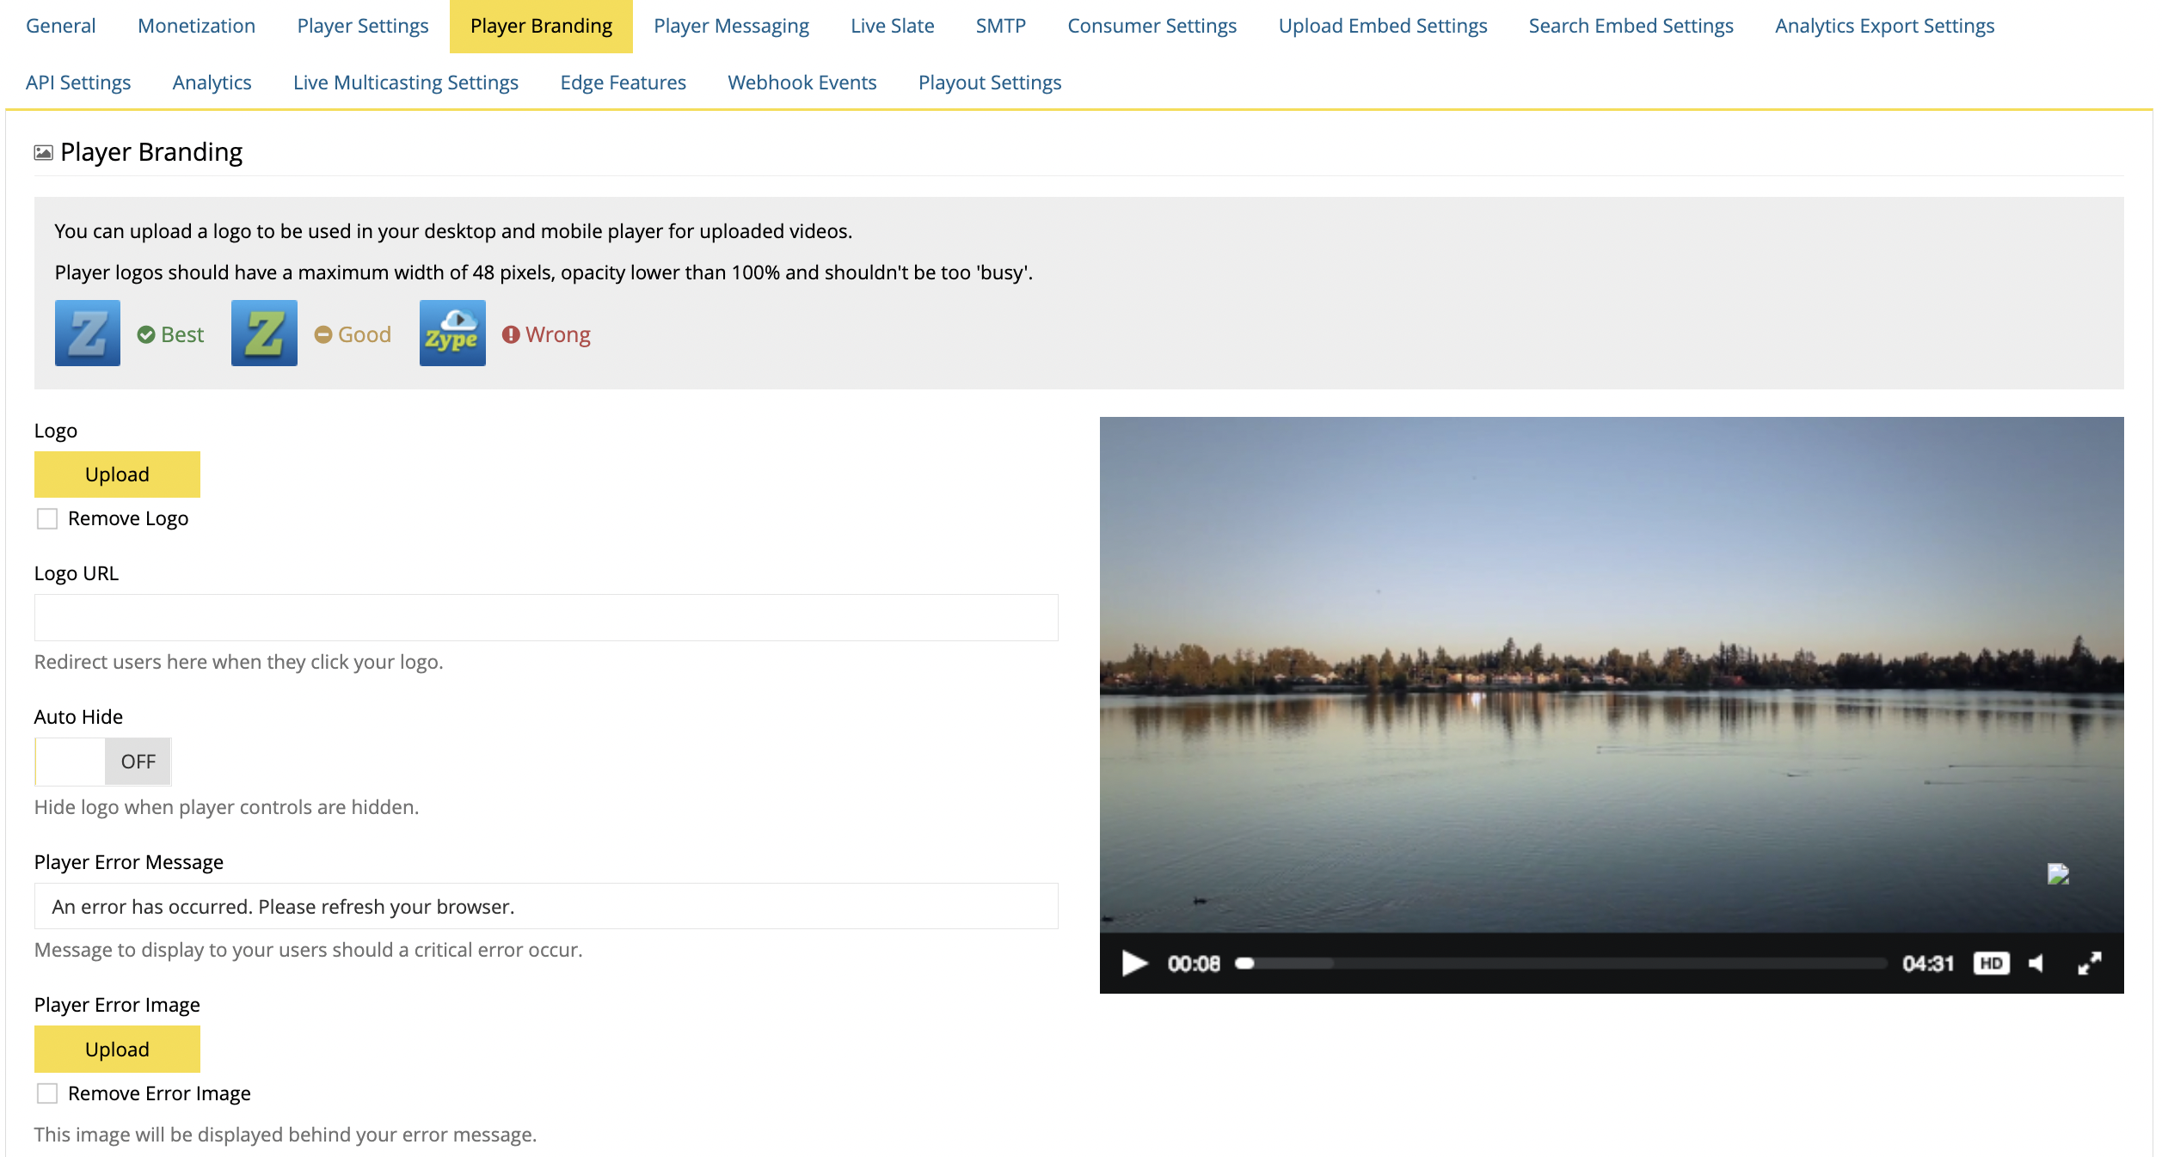Click the Logo Upload button
The width and height of the screenshot is (2162, 1157).
(x=117, y=474)
